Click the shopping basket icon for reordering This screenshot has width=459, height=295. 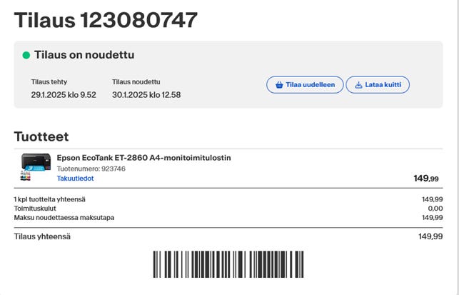[278, 85]
